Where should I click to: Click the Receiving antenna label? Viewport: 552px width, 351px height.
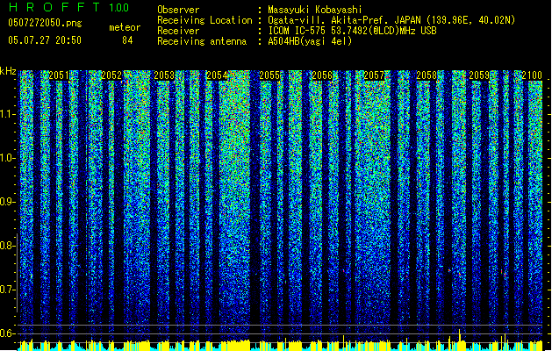[202, 41]
